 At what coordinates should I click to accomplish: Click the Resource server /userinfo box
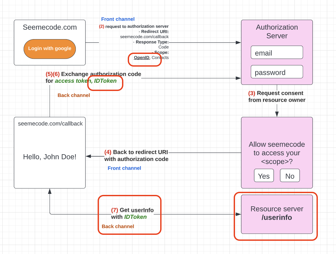point(277,214)
